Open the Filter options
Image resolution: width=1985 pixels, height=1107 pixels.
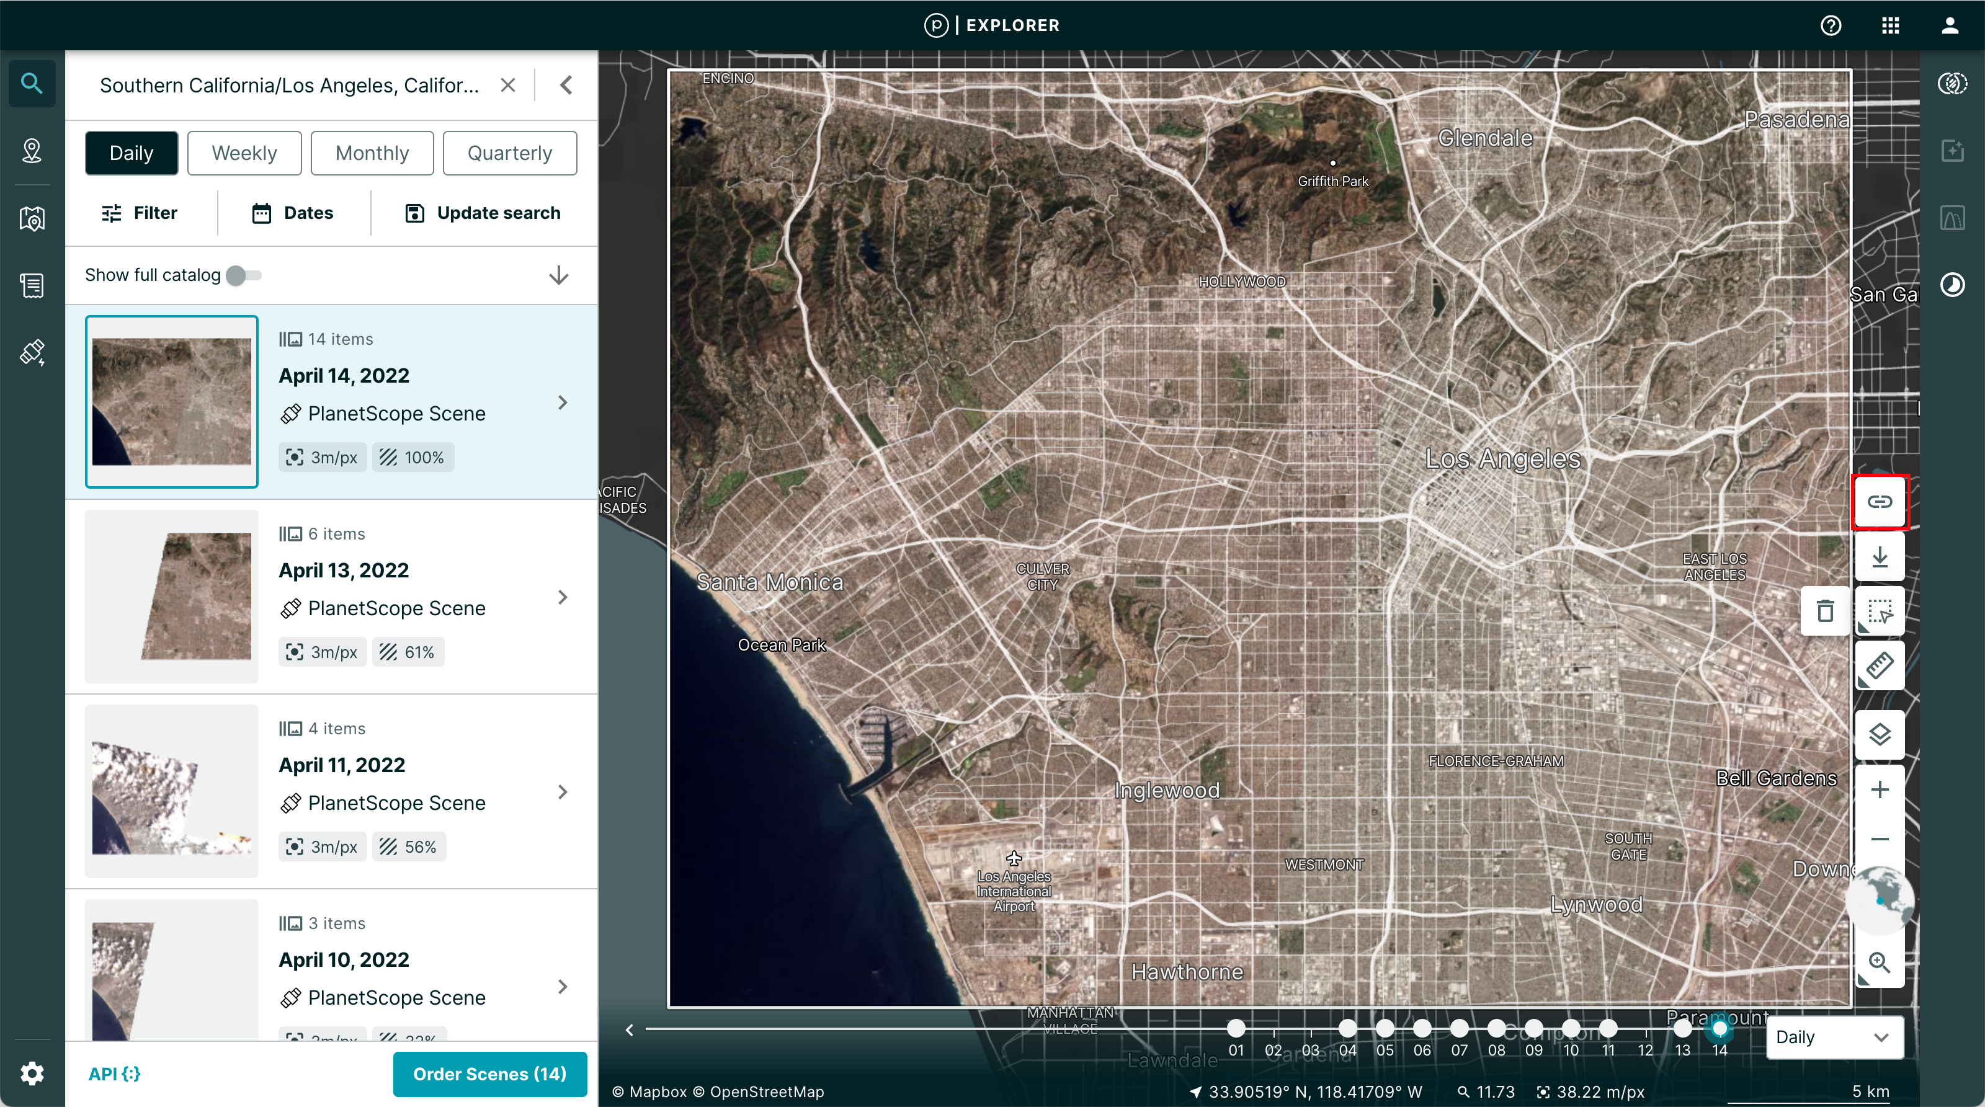pos(140,213)
